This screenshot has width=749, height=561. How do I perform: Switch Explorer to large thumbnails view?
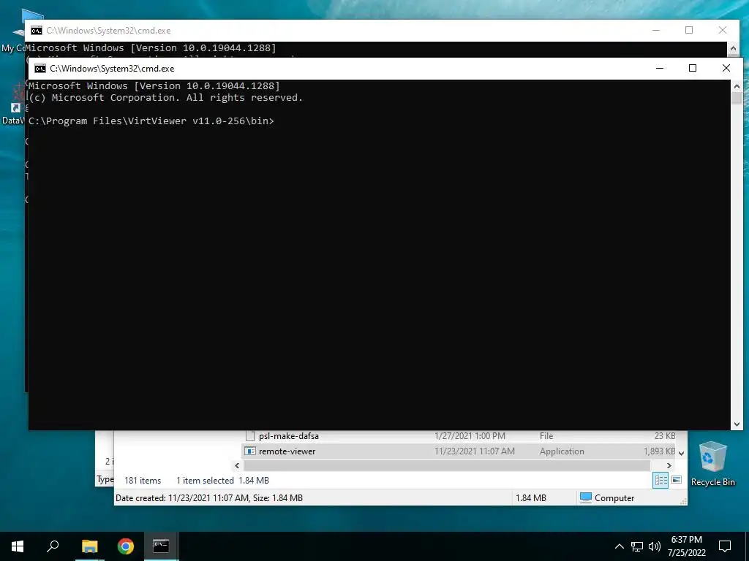point(677,480)
